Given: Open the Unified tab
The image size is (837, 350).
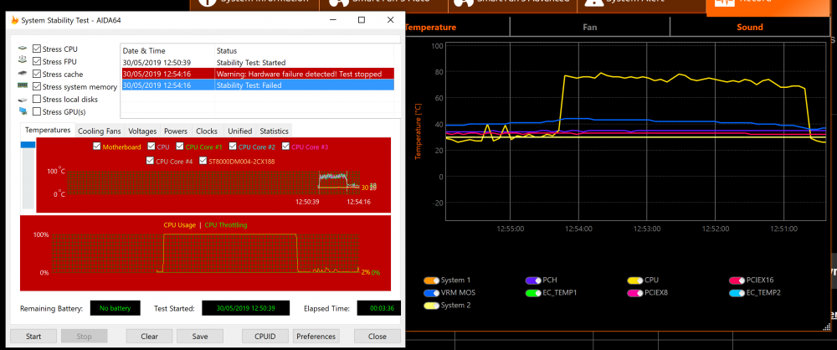Looking at the screenshot, I should (239, 131).
